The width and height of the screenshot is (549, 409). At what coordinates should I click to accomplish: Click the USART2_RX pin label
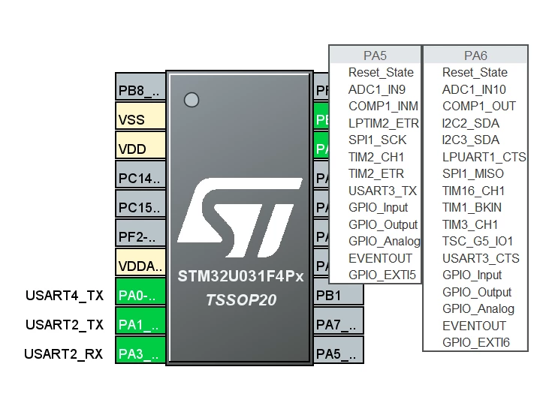(64, 354)
